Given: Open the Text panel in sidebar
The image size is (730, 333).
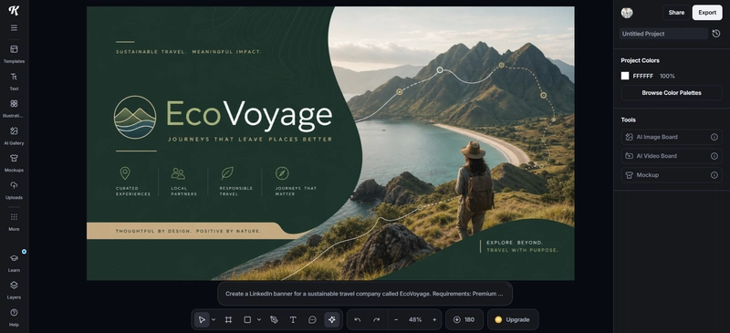Looking at the screenshot, I should [x=14, y=81].
